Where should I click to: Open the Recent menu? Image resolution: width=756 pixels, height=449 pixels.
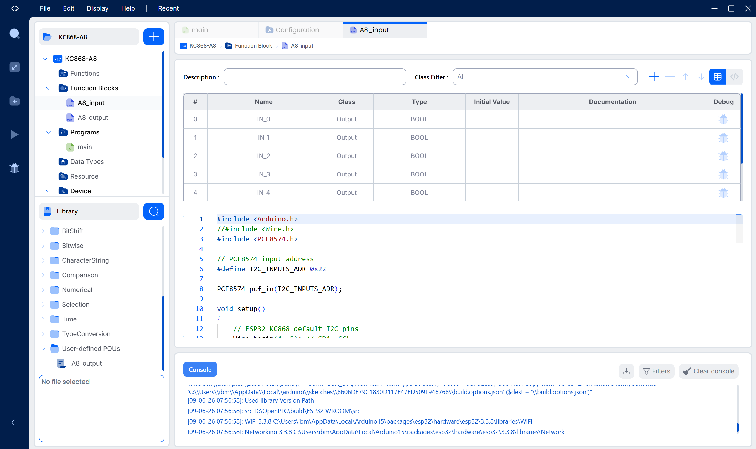click(168, 8)
